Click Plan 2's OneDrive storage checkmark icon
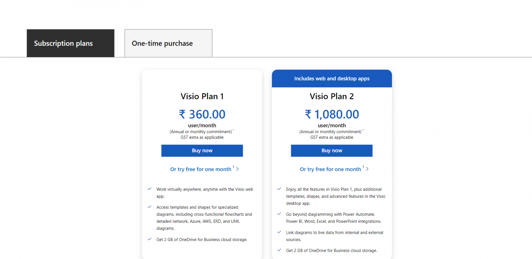The image size is (532, 259). coord(279,250)
